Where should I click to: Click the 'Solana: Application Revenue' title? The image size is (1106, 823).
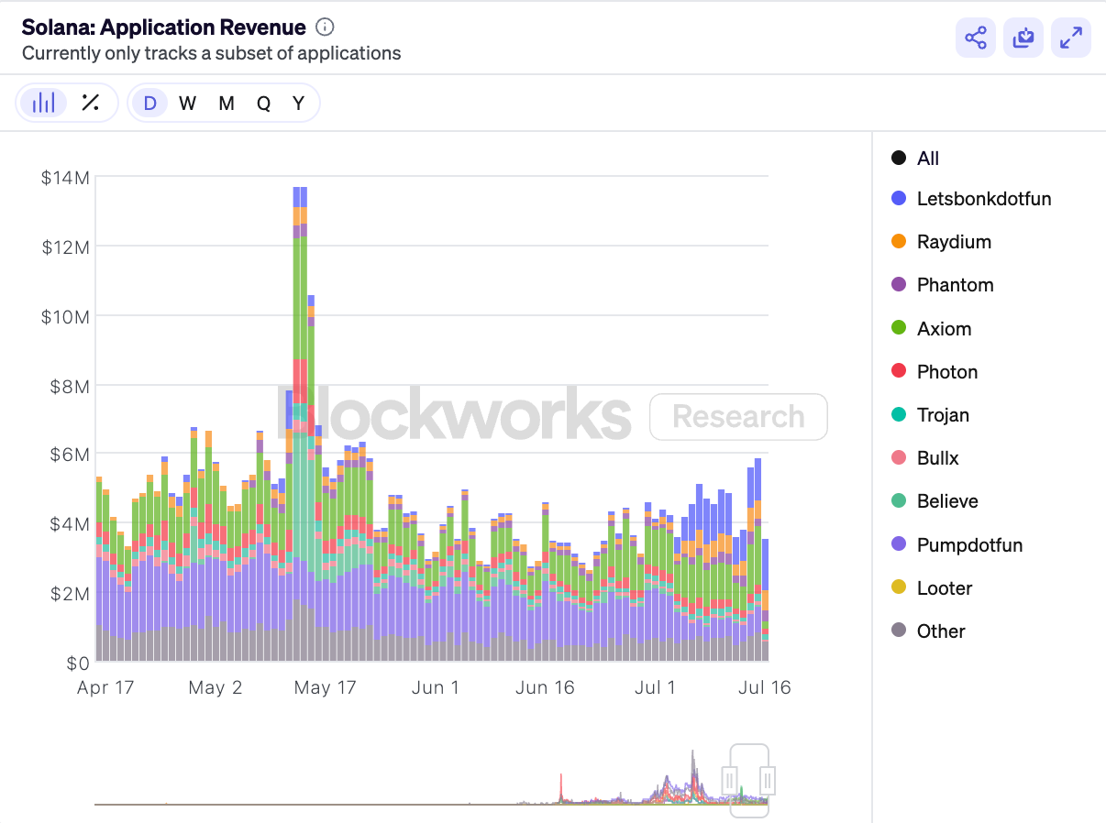coord(164,27)
